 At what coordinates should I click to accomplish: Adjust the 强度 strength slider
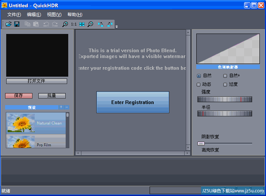(225, 99)
